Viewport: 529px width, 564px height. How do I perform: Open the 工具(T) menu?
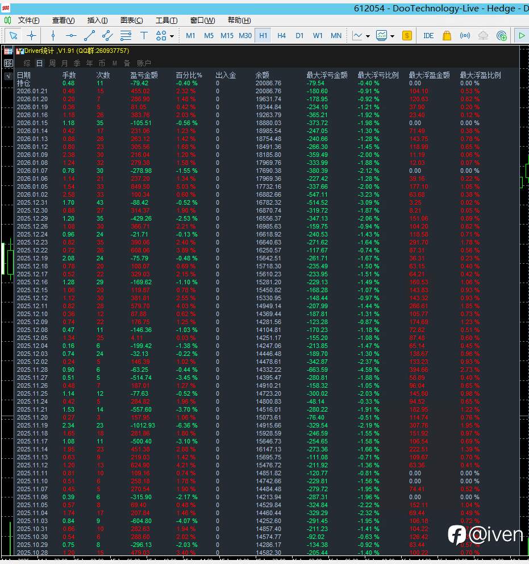166,20
